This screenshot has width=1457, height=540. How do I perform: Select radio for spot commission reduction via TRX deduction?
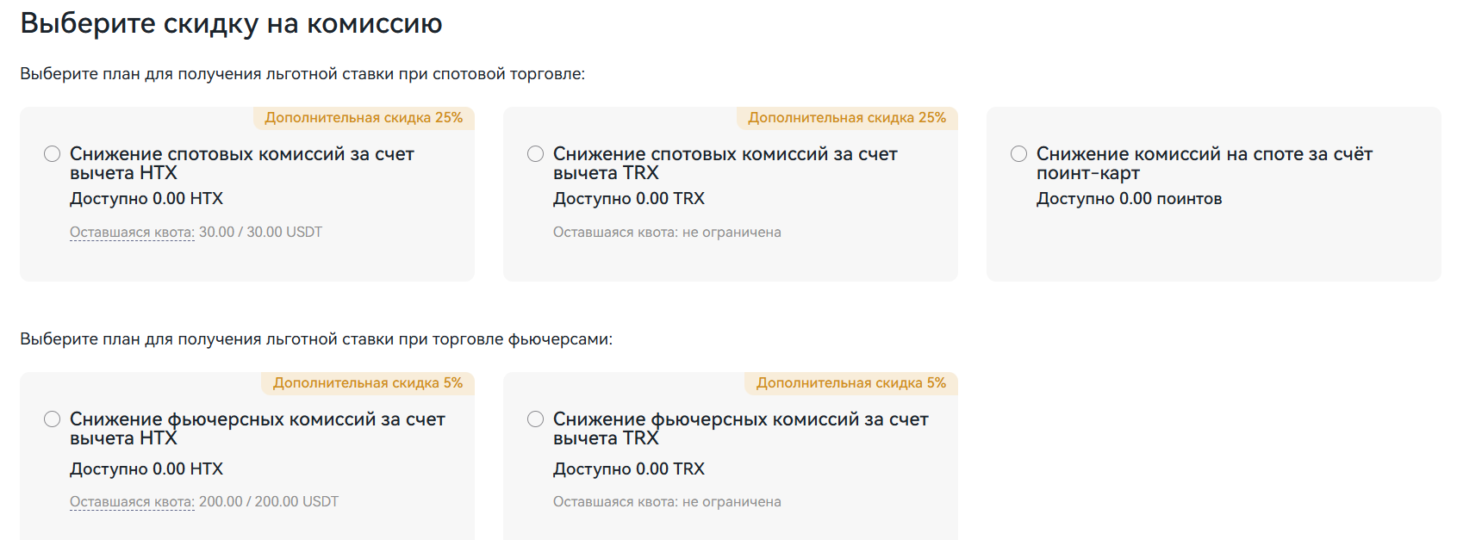533,154
